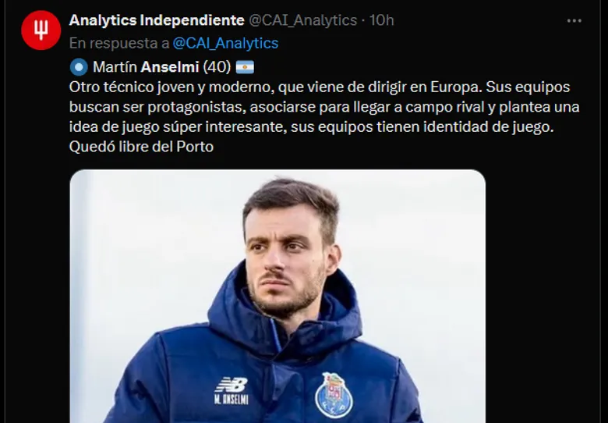608x423 pixels.
Task: Click the FC Porto crest on jacket
Action: pyautogui.click(x=334, y=393)
